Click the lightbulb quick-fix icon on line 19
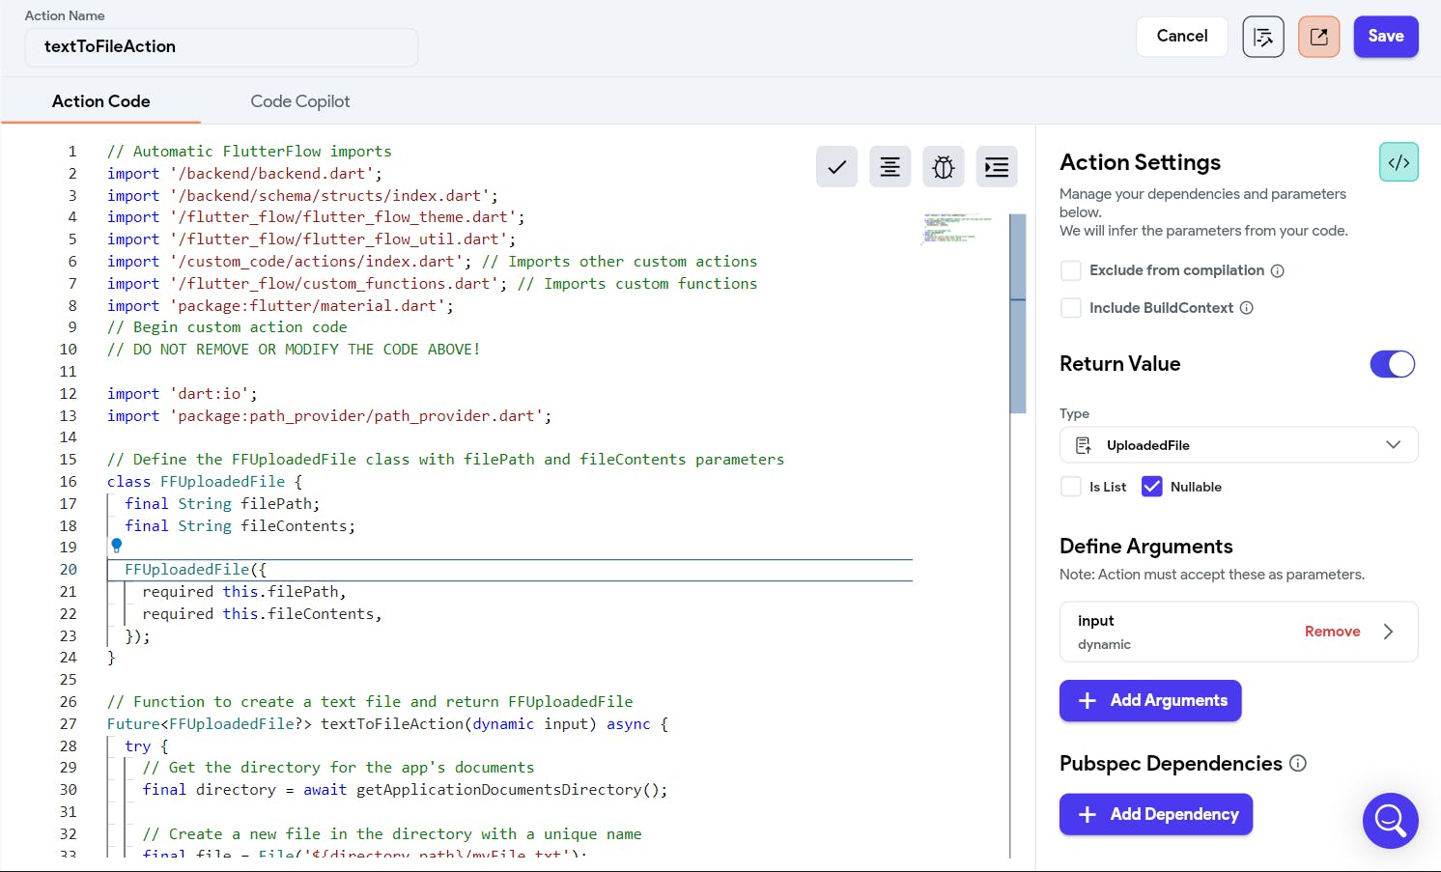1441x872 pixels. click(x=117, y=546)
